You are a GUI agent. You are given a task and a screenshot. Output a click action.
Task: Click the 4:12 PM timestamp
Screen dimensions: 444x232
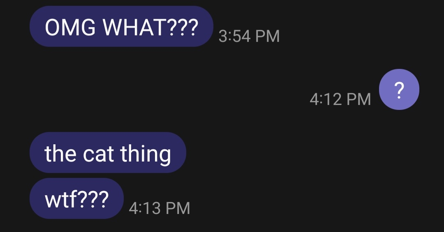click(340, 99)
